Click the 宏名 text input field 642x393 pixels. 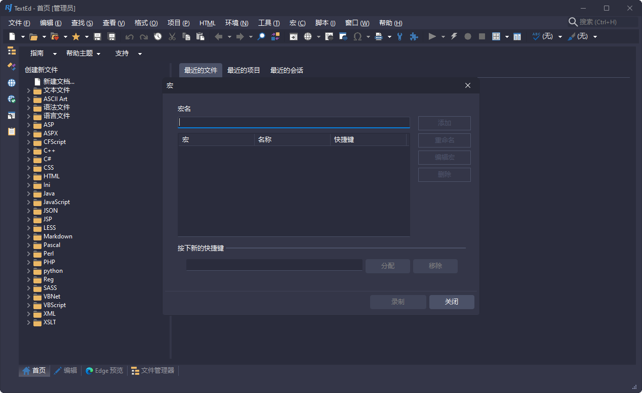[294, 122]
